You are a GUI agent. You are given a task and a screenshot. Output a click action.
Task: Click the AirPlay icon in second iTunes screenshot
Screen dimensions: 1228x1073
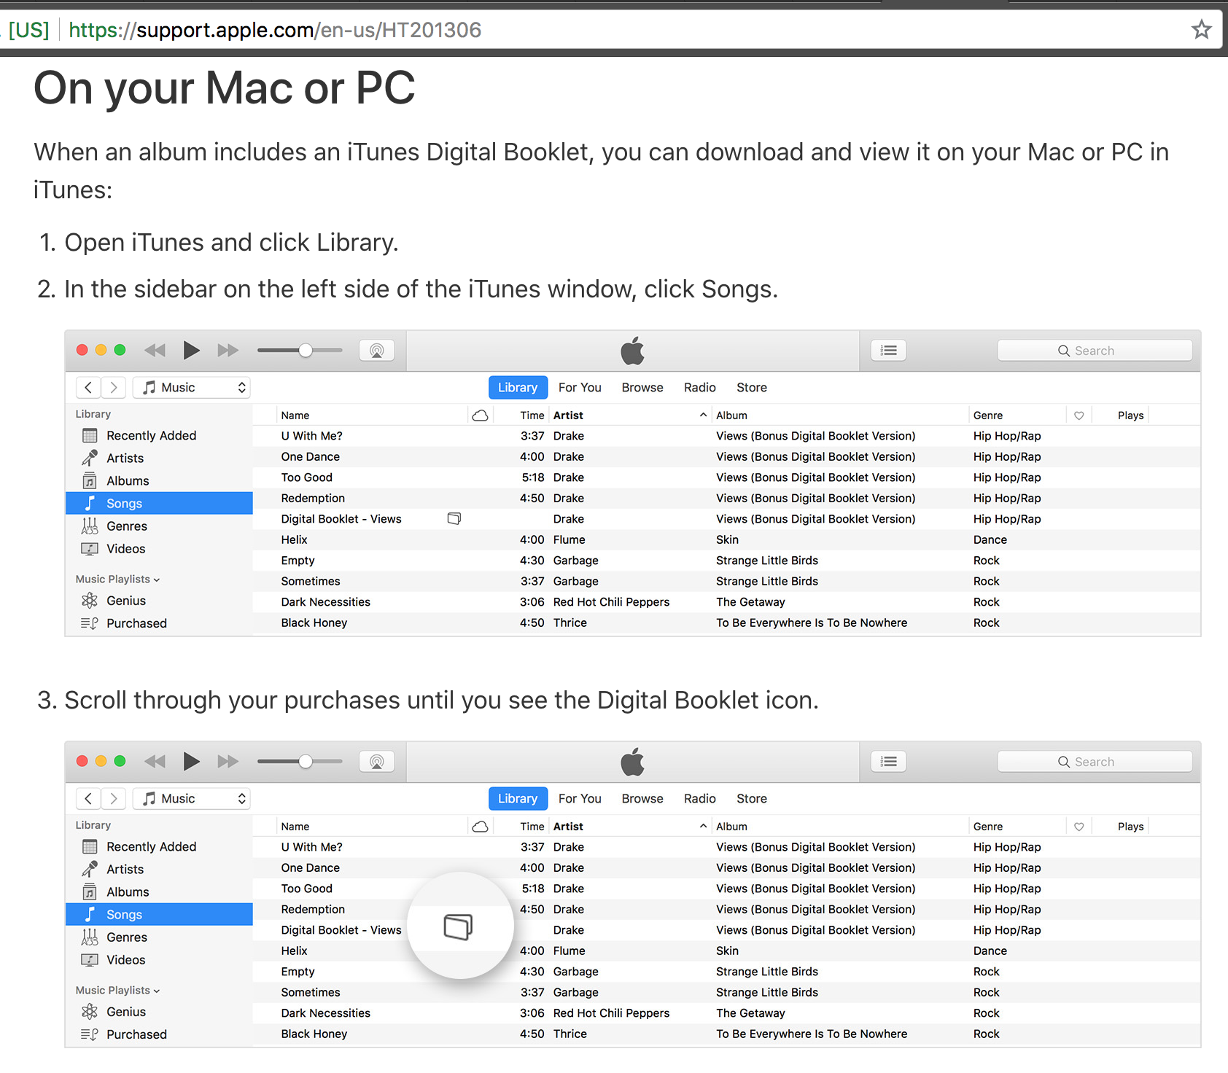(x=377, y=762)
